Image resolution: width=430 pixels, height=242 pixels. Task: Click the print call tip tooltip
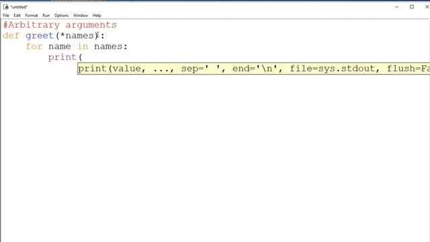point(254,69)
